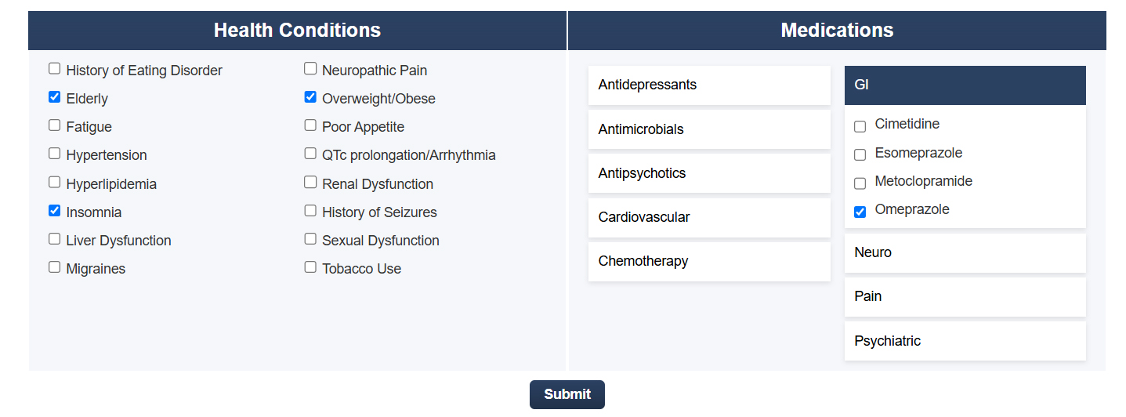Click the Submit button
1126x417 pixels.
pyautogui.click(x=567, y=394)
